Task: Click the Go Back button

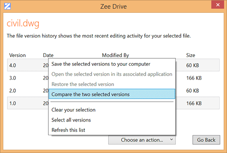Action: click(206, 140)
